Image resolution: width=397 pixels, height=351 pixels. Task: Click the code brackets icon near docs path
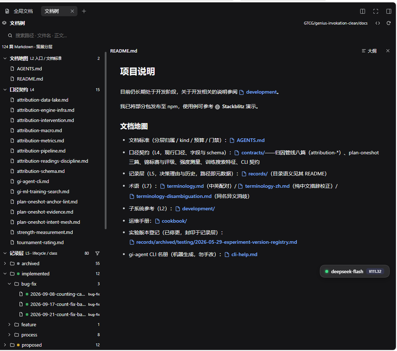pyautogui.click(x=377, y=23)
